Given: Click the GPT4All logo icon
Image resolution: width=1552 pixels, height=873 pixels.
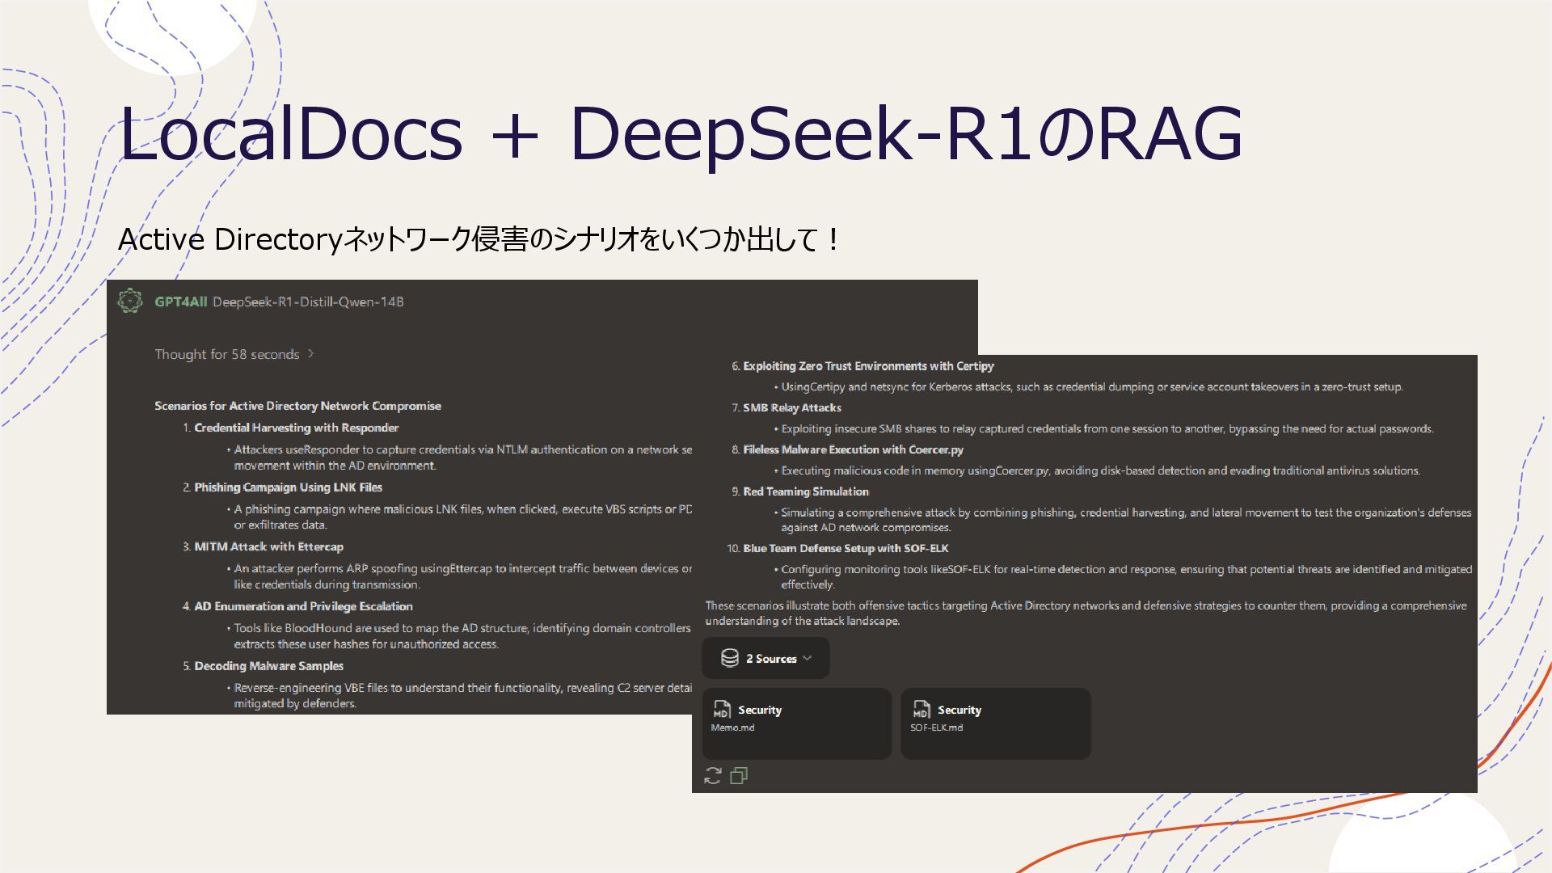Looking at the screenshot, I should point(130,301).
